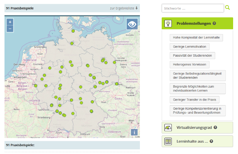Click the books icon beside Lerninhalte aus
Image resolution: width=238 pixels, height=154 pixels.
tap(168, 141)
